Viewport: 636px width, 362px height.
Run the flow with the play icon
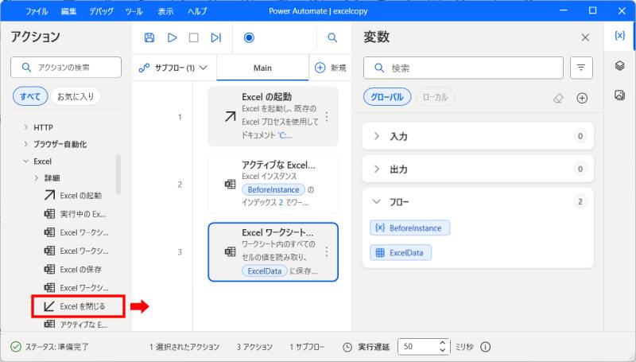coord(172,37)
